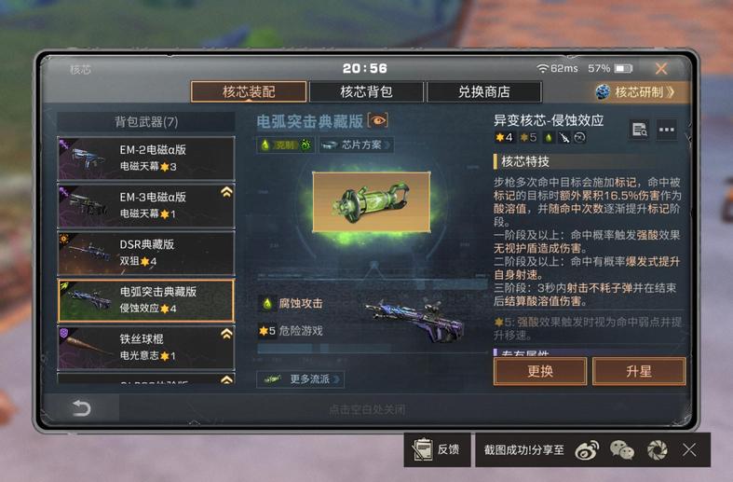Click the 升星 button
This screenshot has width=733, height=482.
(x=639, y=371)
